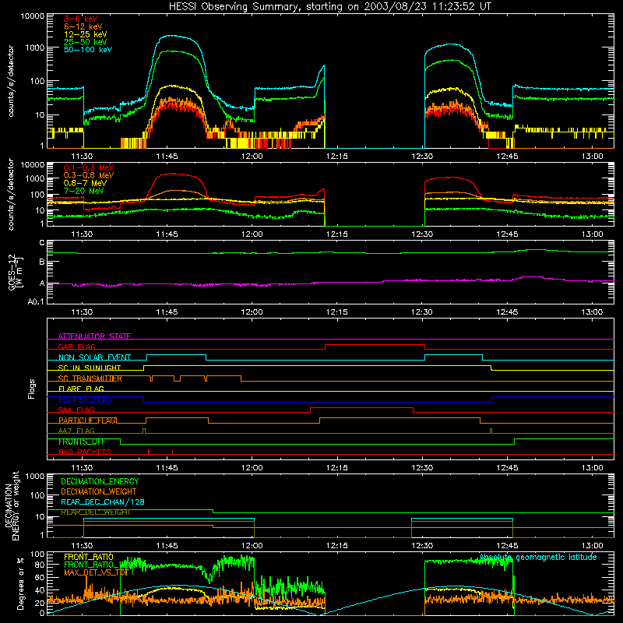
Task: Click the 7-20 MeV legend label
Action: (x=84, y=191)
